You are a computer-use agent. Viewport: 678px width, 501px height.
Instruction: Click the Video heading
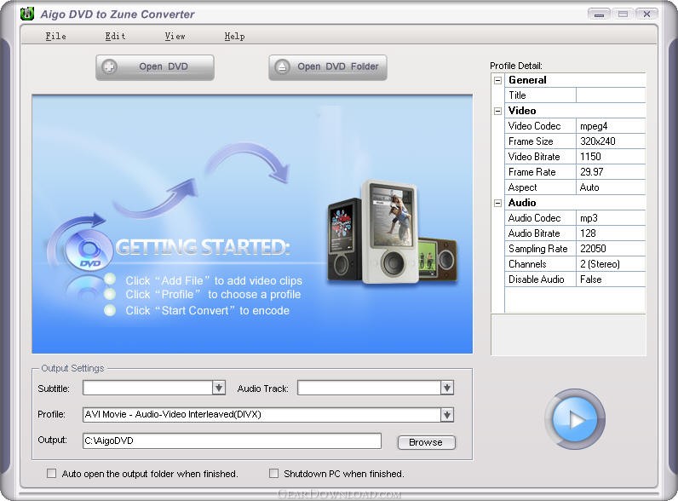(522, 111)
